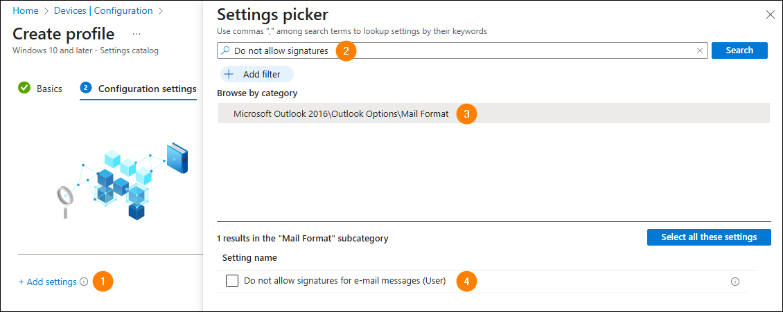Screen dimensions: 783x312
Task: Clear the search box text
Action: tap(700, 51)
